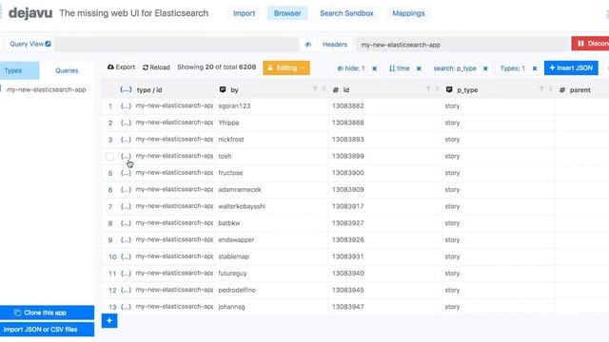The width and height of the screenshot is (609, 342).
Task: Open the Import tab
Action: click(x=244, y=13)
